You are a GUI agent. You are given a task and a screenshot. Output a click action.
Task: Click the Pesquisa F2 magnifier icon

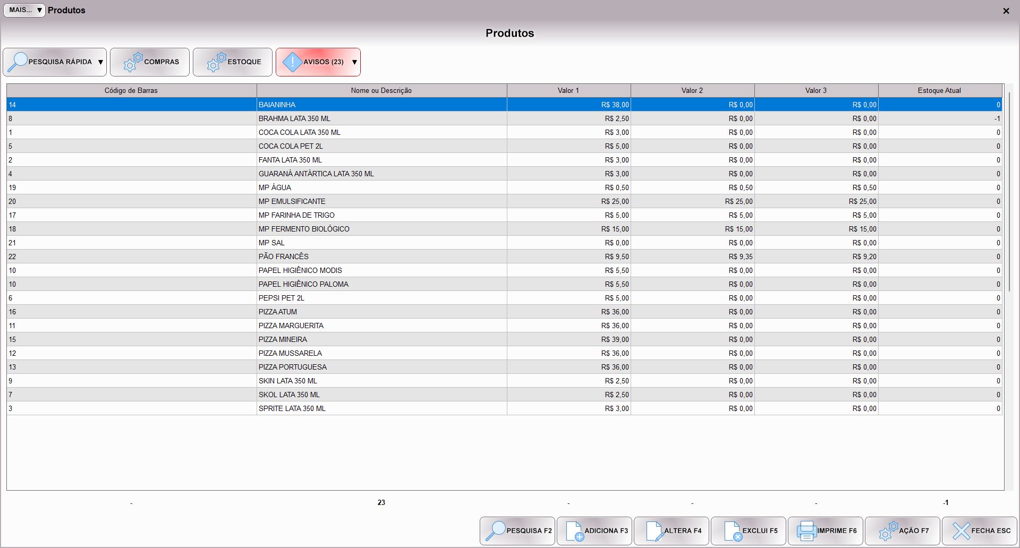pos(495,530)
